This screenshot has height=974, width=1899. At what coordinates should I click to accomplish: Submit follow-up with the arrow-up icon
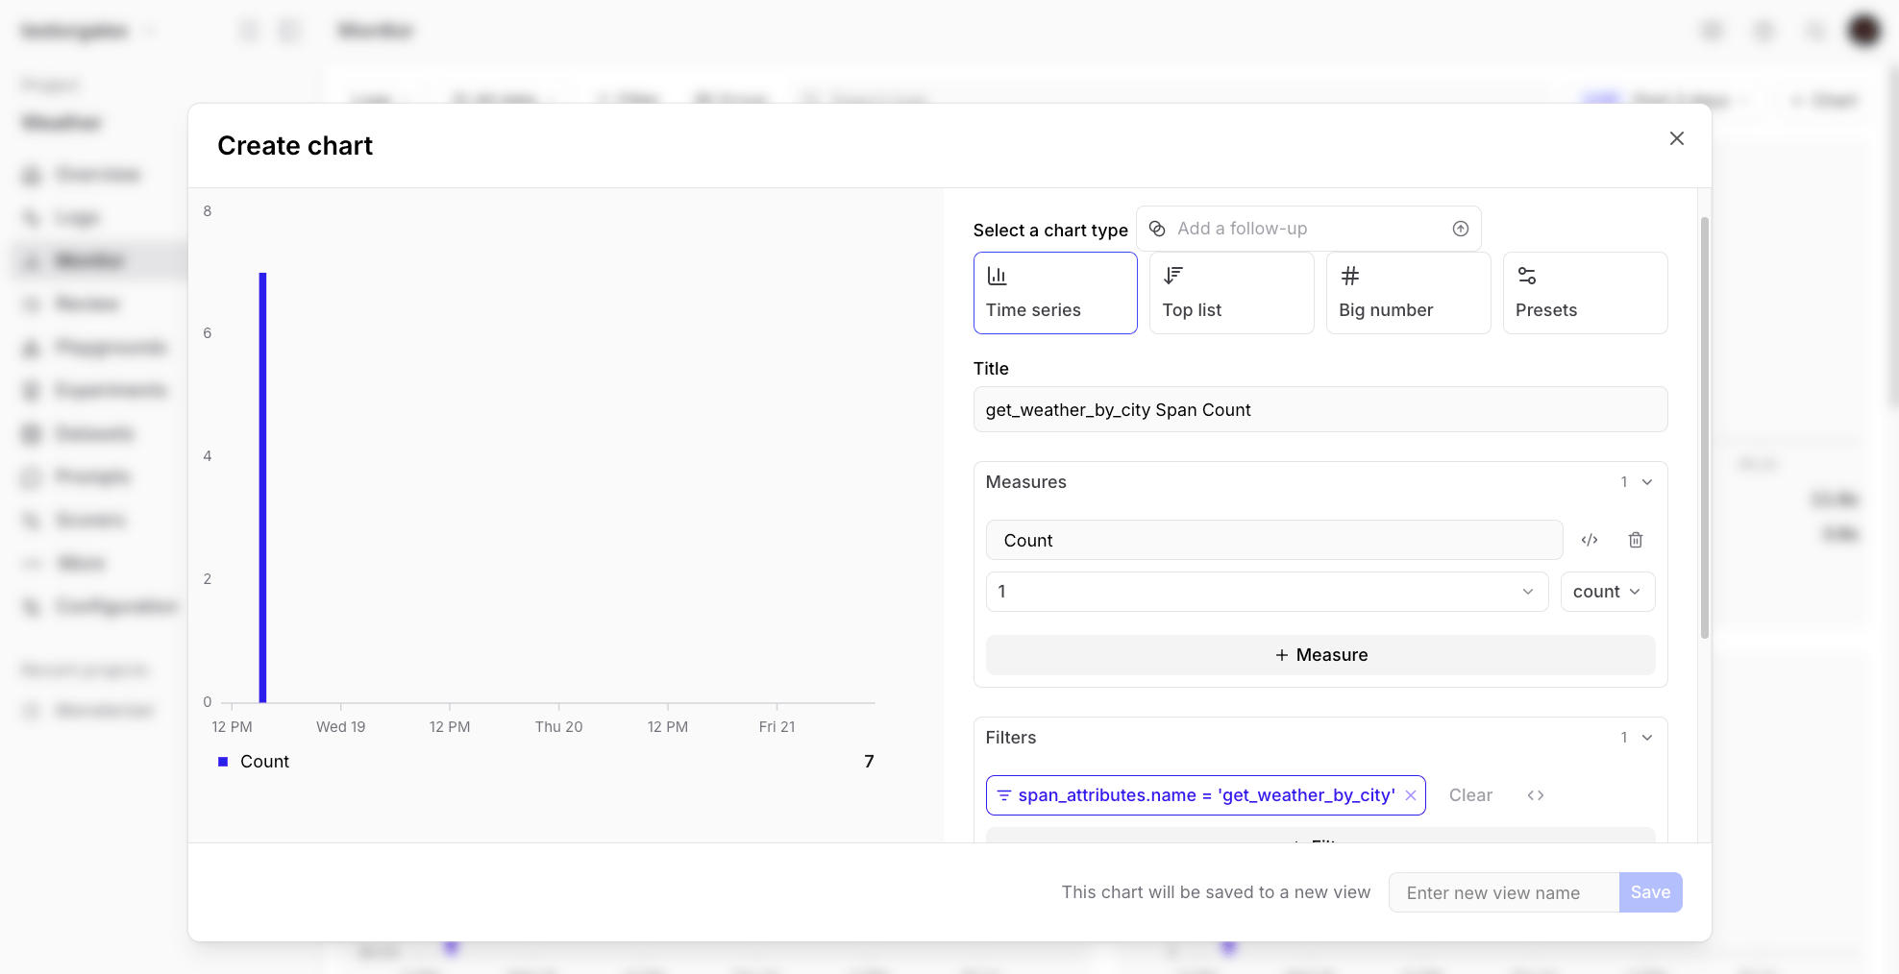pos(1460,229)
